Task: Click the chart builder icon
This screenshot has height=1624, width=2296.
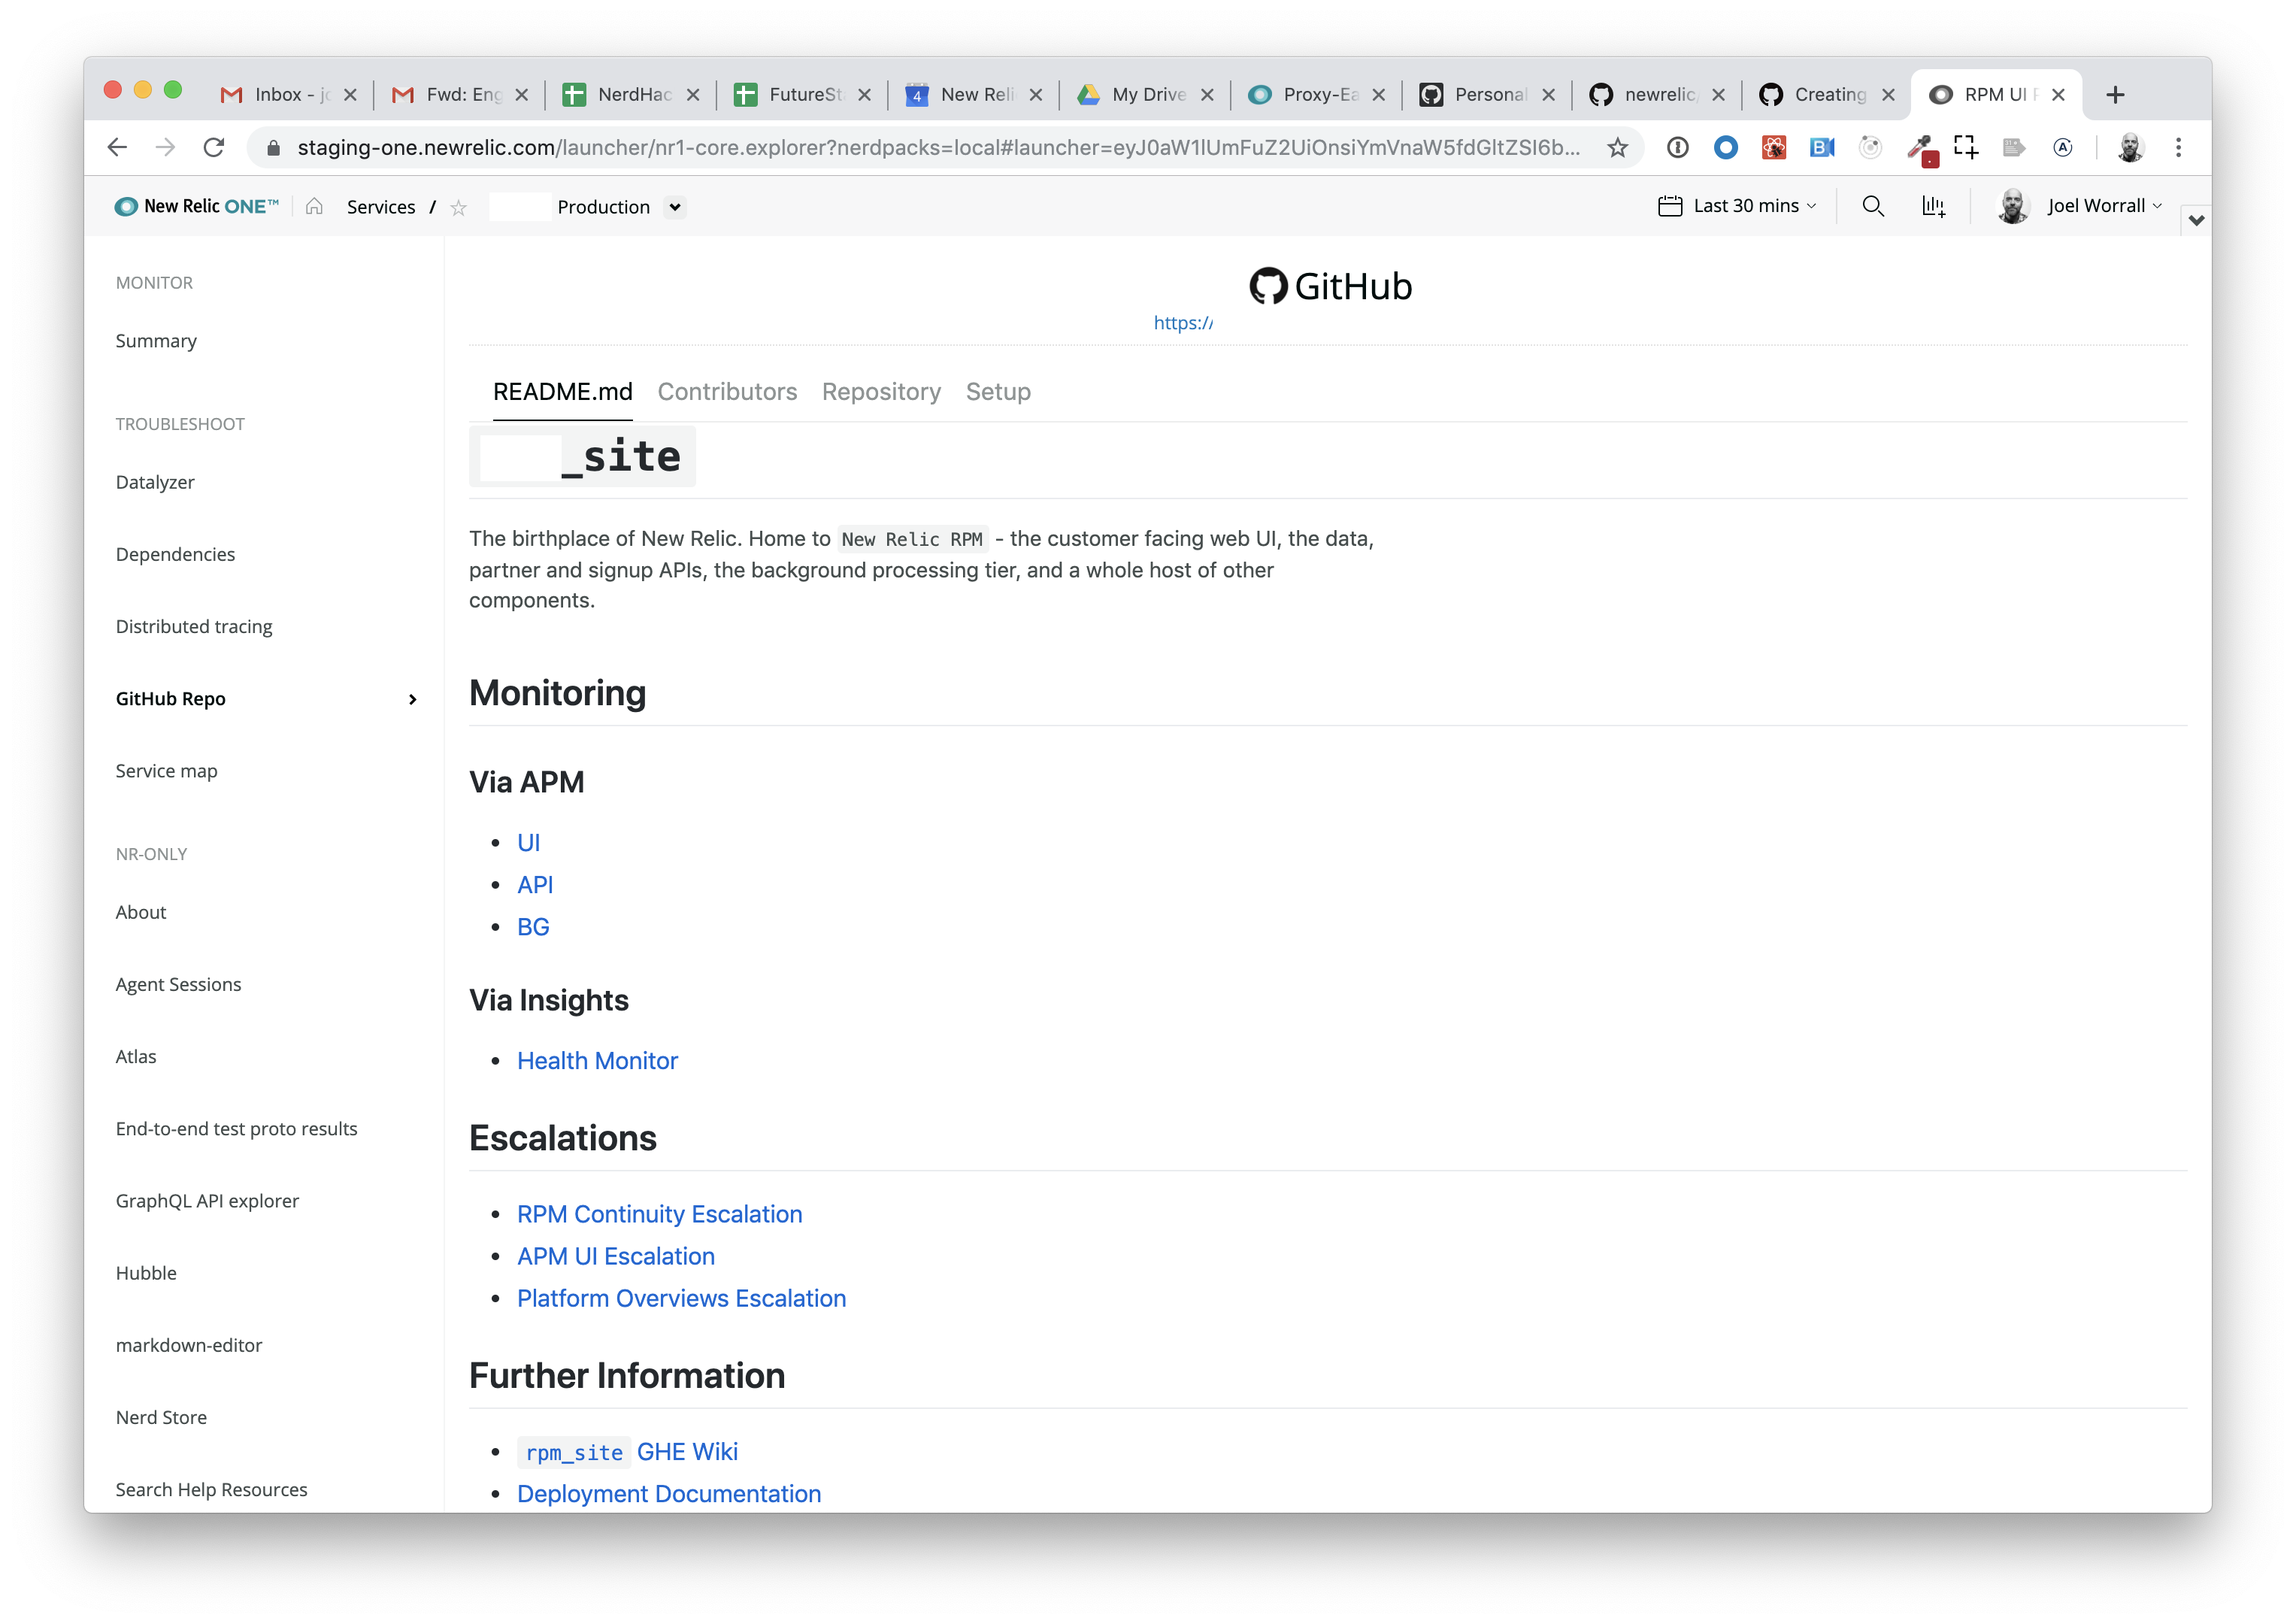Action: click(x=1933, y=206)
